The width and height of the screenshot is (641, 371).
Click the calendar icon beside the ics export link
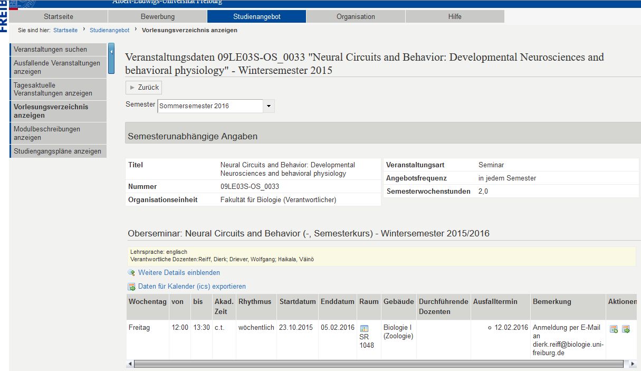coord(131,287)
